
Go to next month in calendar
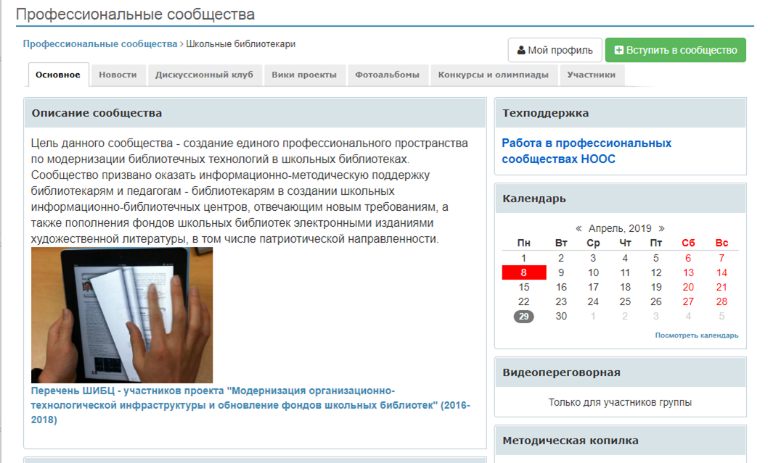(662, 228)
